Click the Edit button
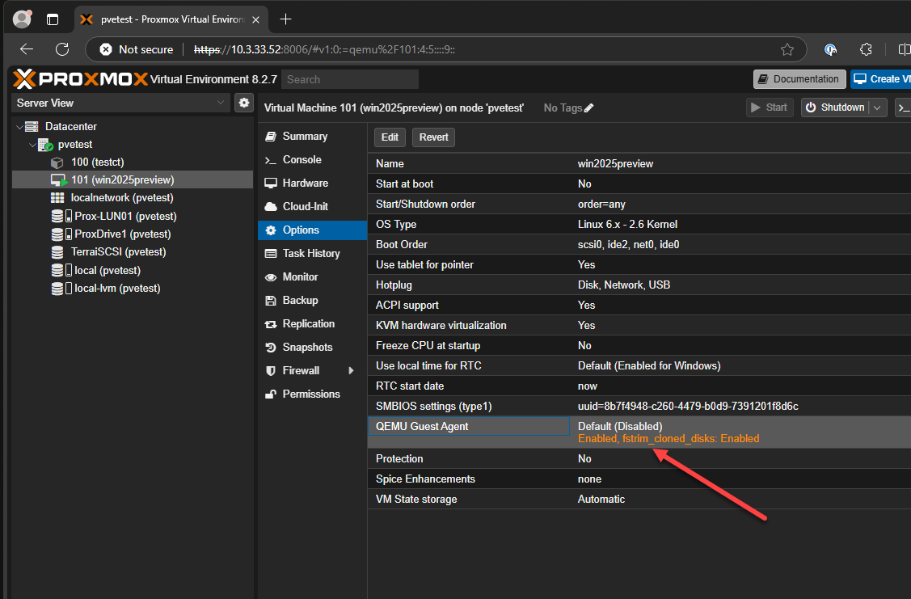The height and width of the screenshot is (599, 911). tap(390, 137)
